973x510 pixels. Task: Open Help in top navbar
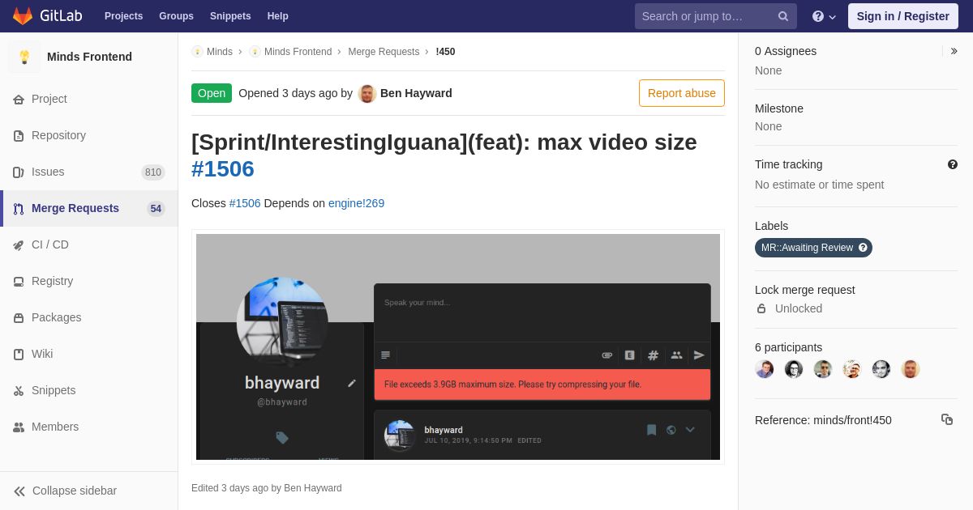[277, 16]
